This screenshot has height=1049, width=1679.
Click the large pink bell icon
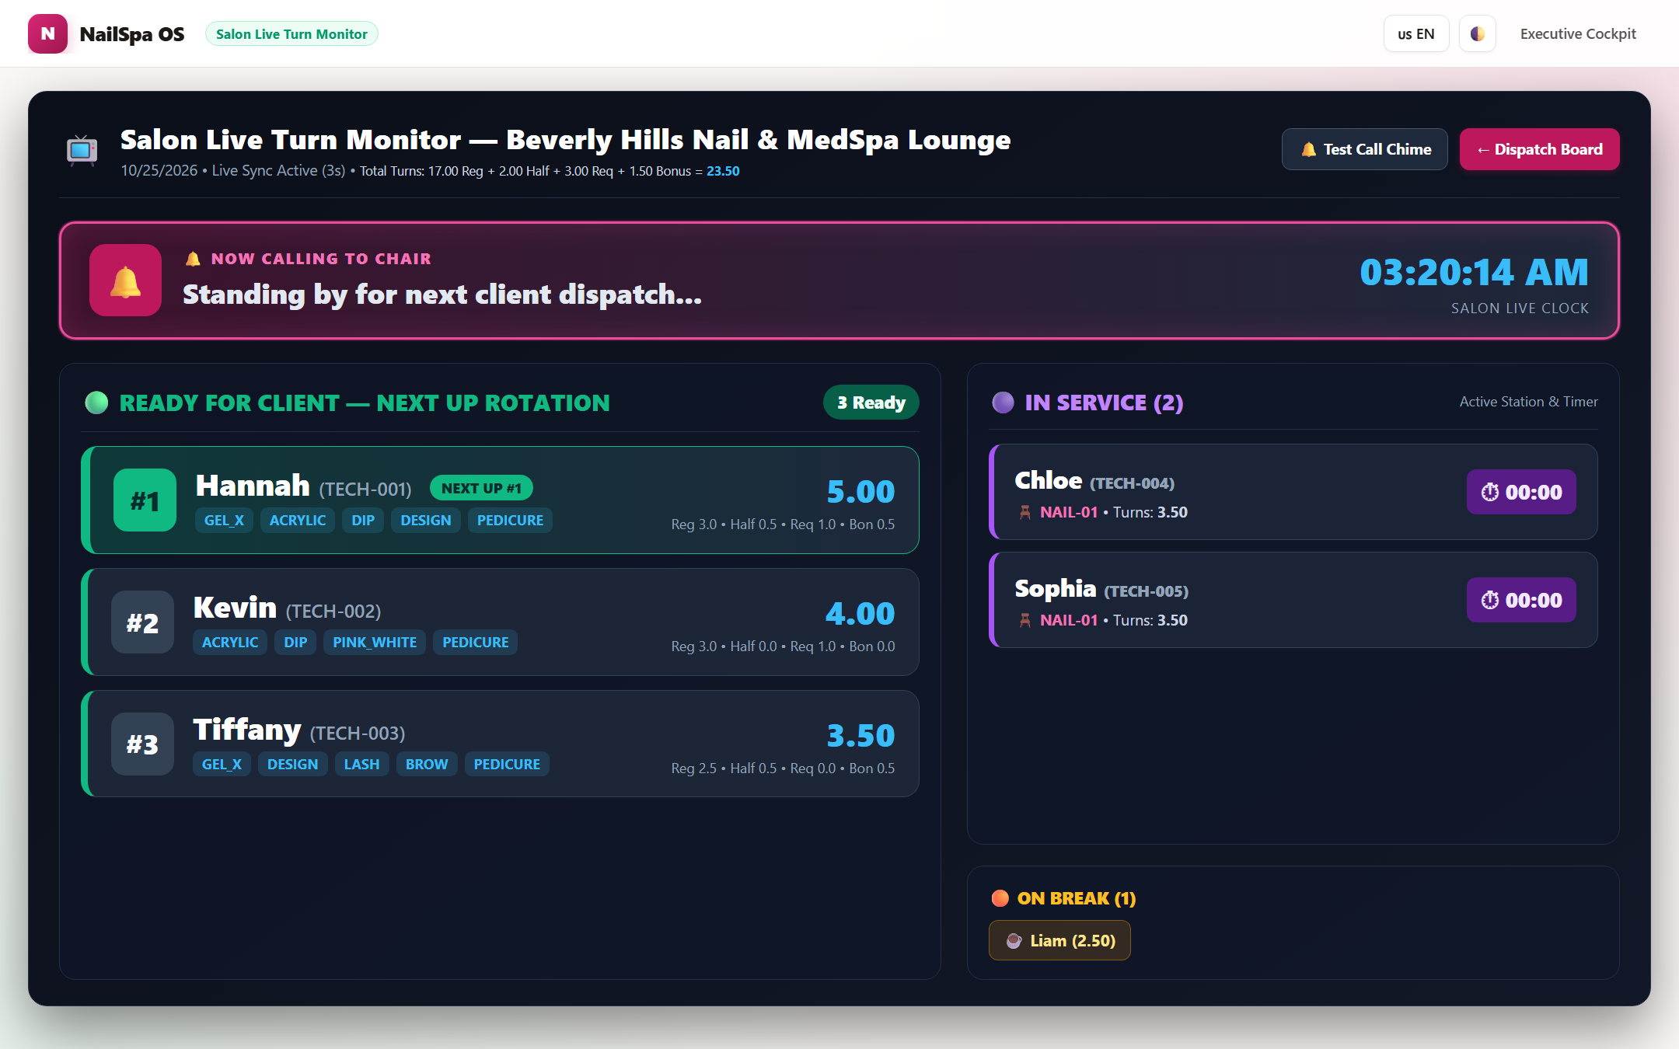pos(125,281)
